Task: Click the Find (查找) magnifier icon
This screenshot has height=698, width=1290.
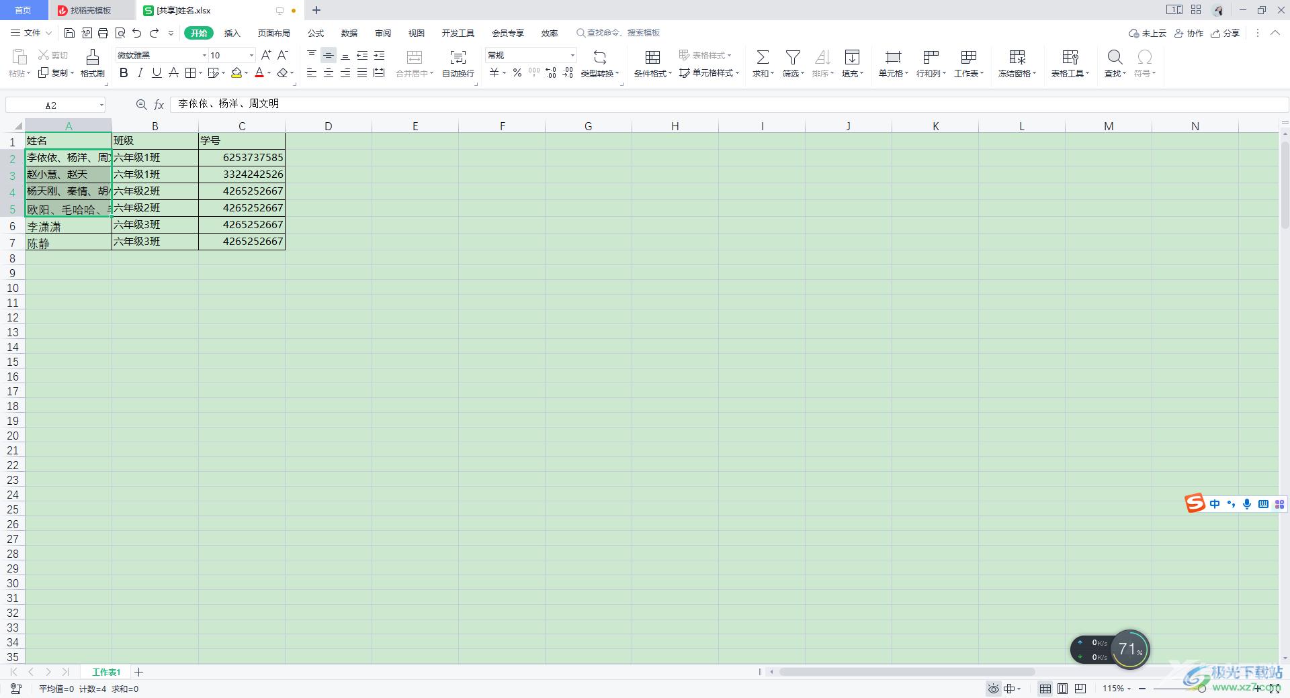Action: click(x=1115, y=57)
